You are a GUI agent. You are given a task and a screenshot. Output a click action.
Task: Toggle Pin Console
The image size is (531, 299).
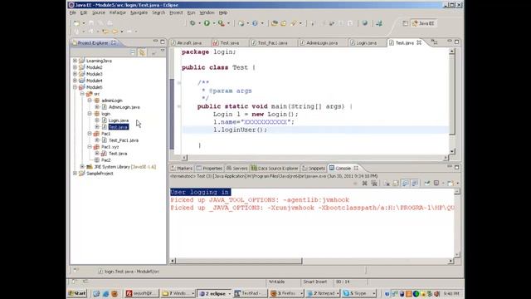[427, 183]
